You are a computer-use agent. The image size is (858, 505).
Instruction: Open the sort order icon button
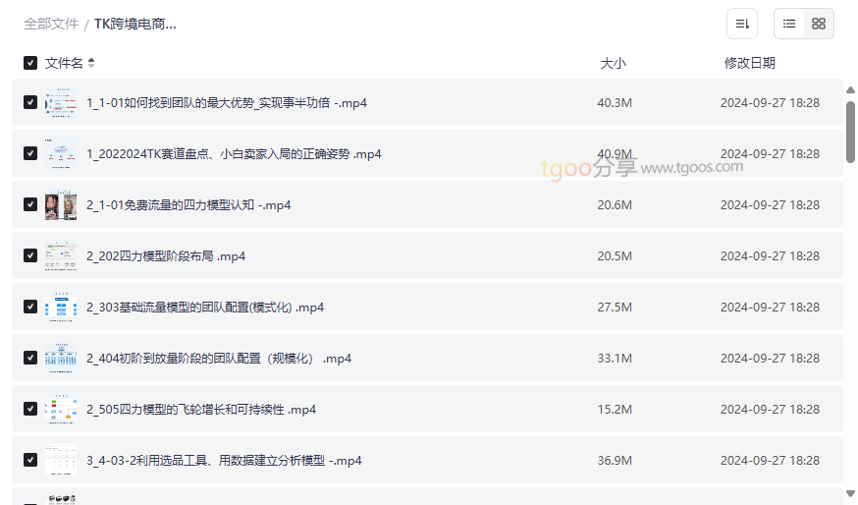(742, 24)
